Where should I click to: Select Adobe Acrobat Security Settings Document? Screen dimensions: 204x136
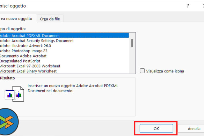tap(37, 41)
